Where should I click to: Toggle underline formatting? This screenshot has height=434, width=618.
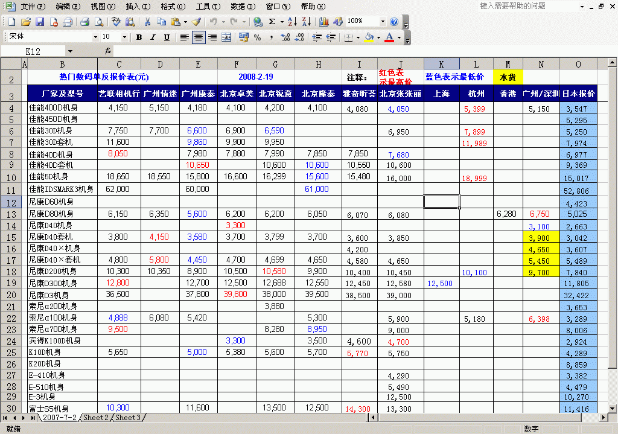[167, 37]
